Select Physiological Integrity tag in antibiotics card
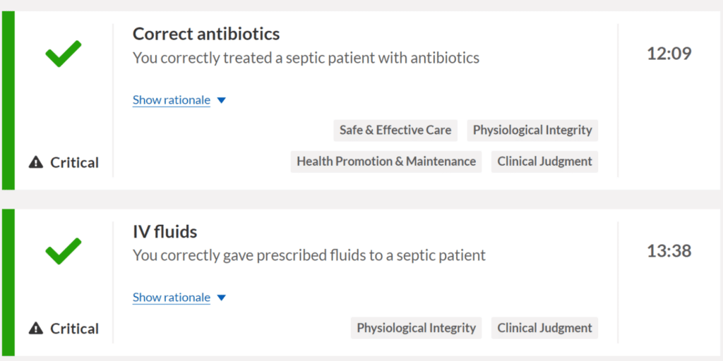Screen dimensions: 723x361 click(x=532, y=130)
